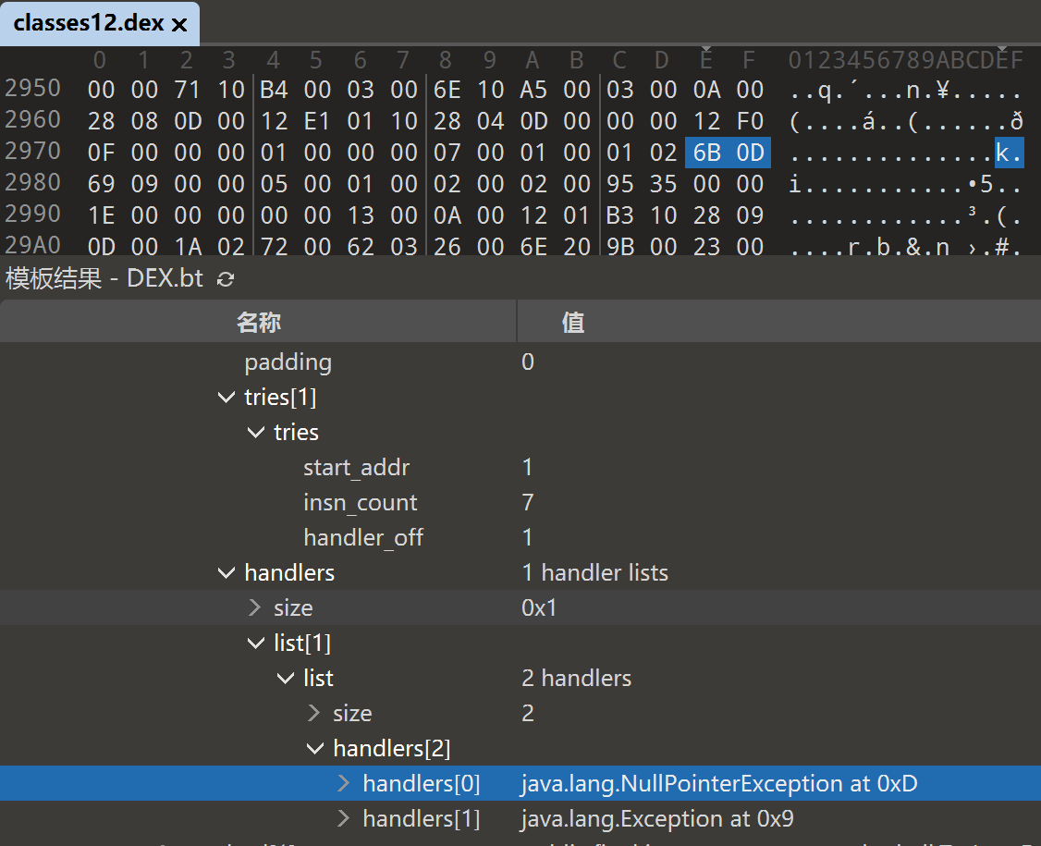The height and width of the screenshot is (846, 1041).
Task: Refresh the DEX.bt template results
Action: click(226, 279)
